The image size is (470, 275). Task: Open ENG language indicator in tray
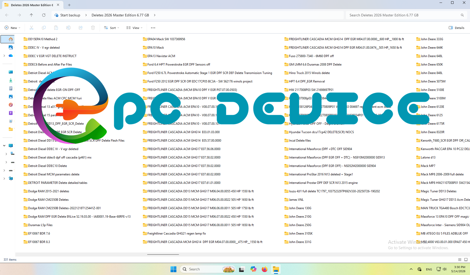pos(429,269)
